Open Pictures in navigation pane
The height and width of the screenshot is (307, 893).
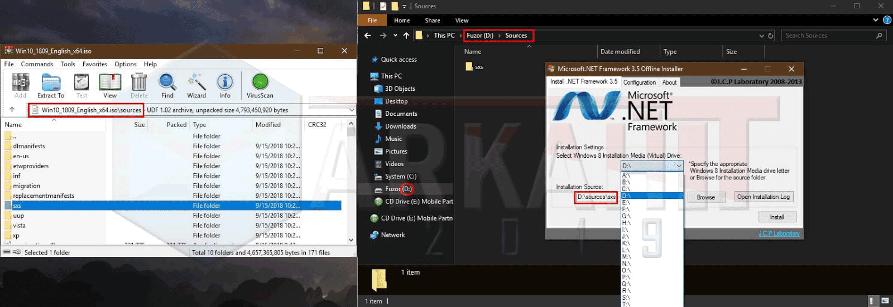coord(396,152)
